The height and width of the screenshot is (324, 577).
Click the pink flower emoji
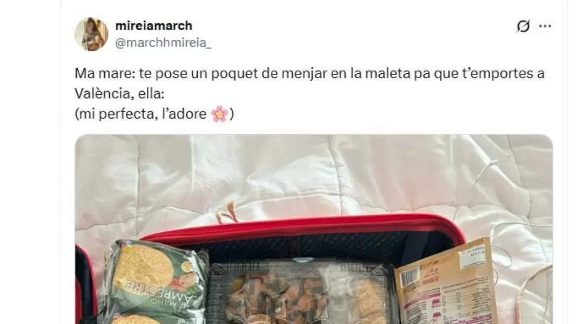(x=220, y=114)
